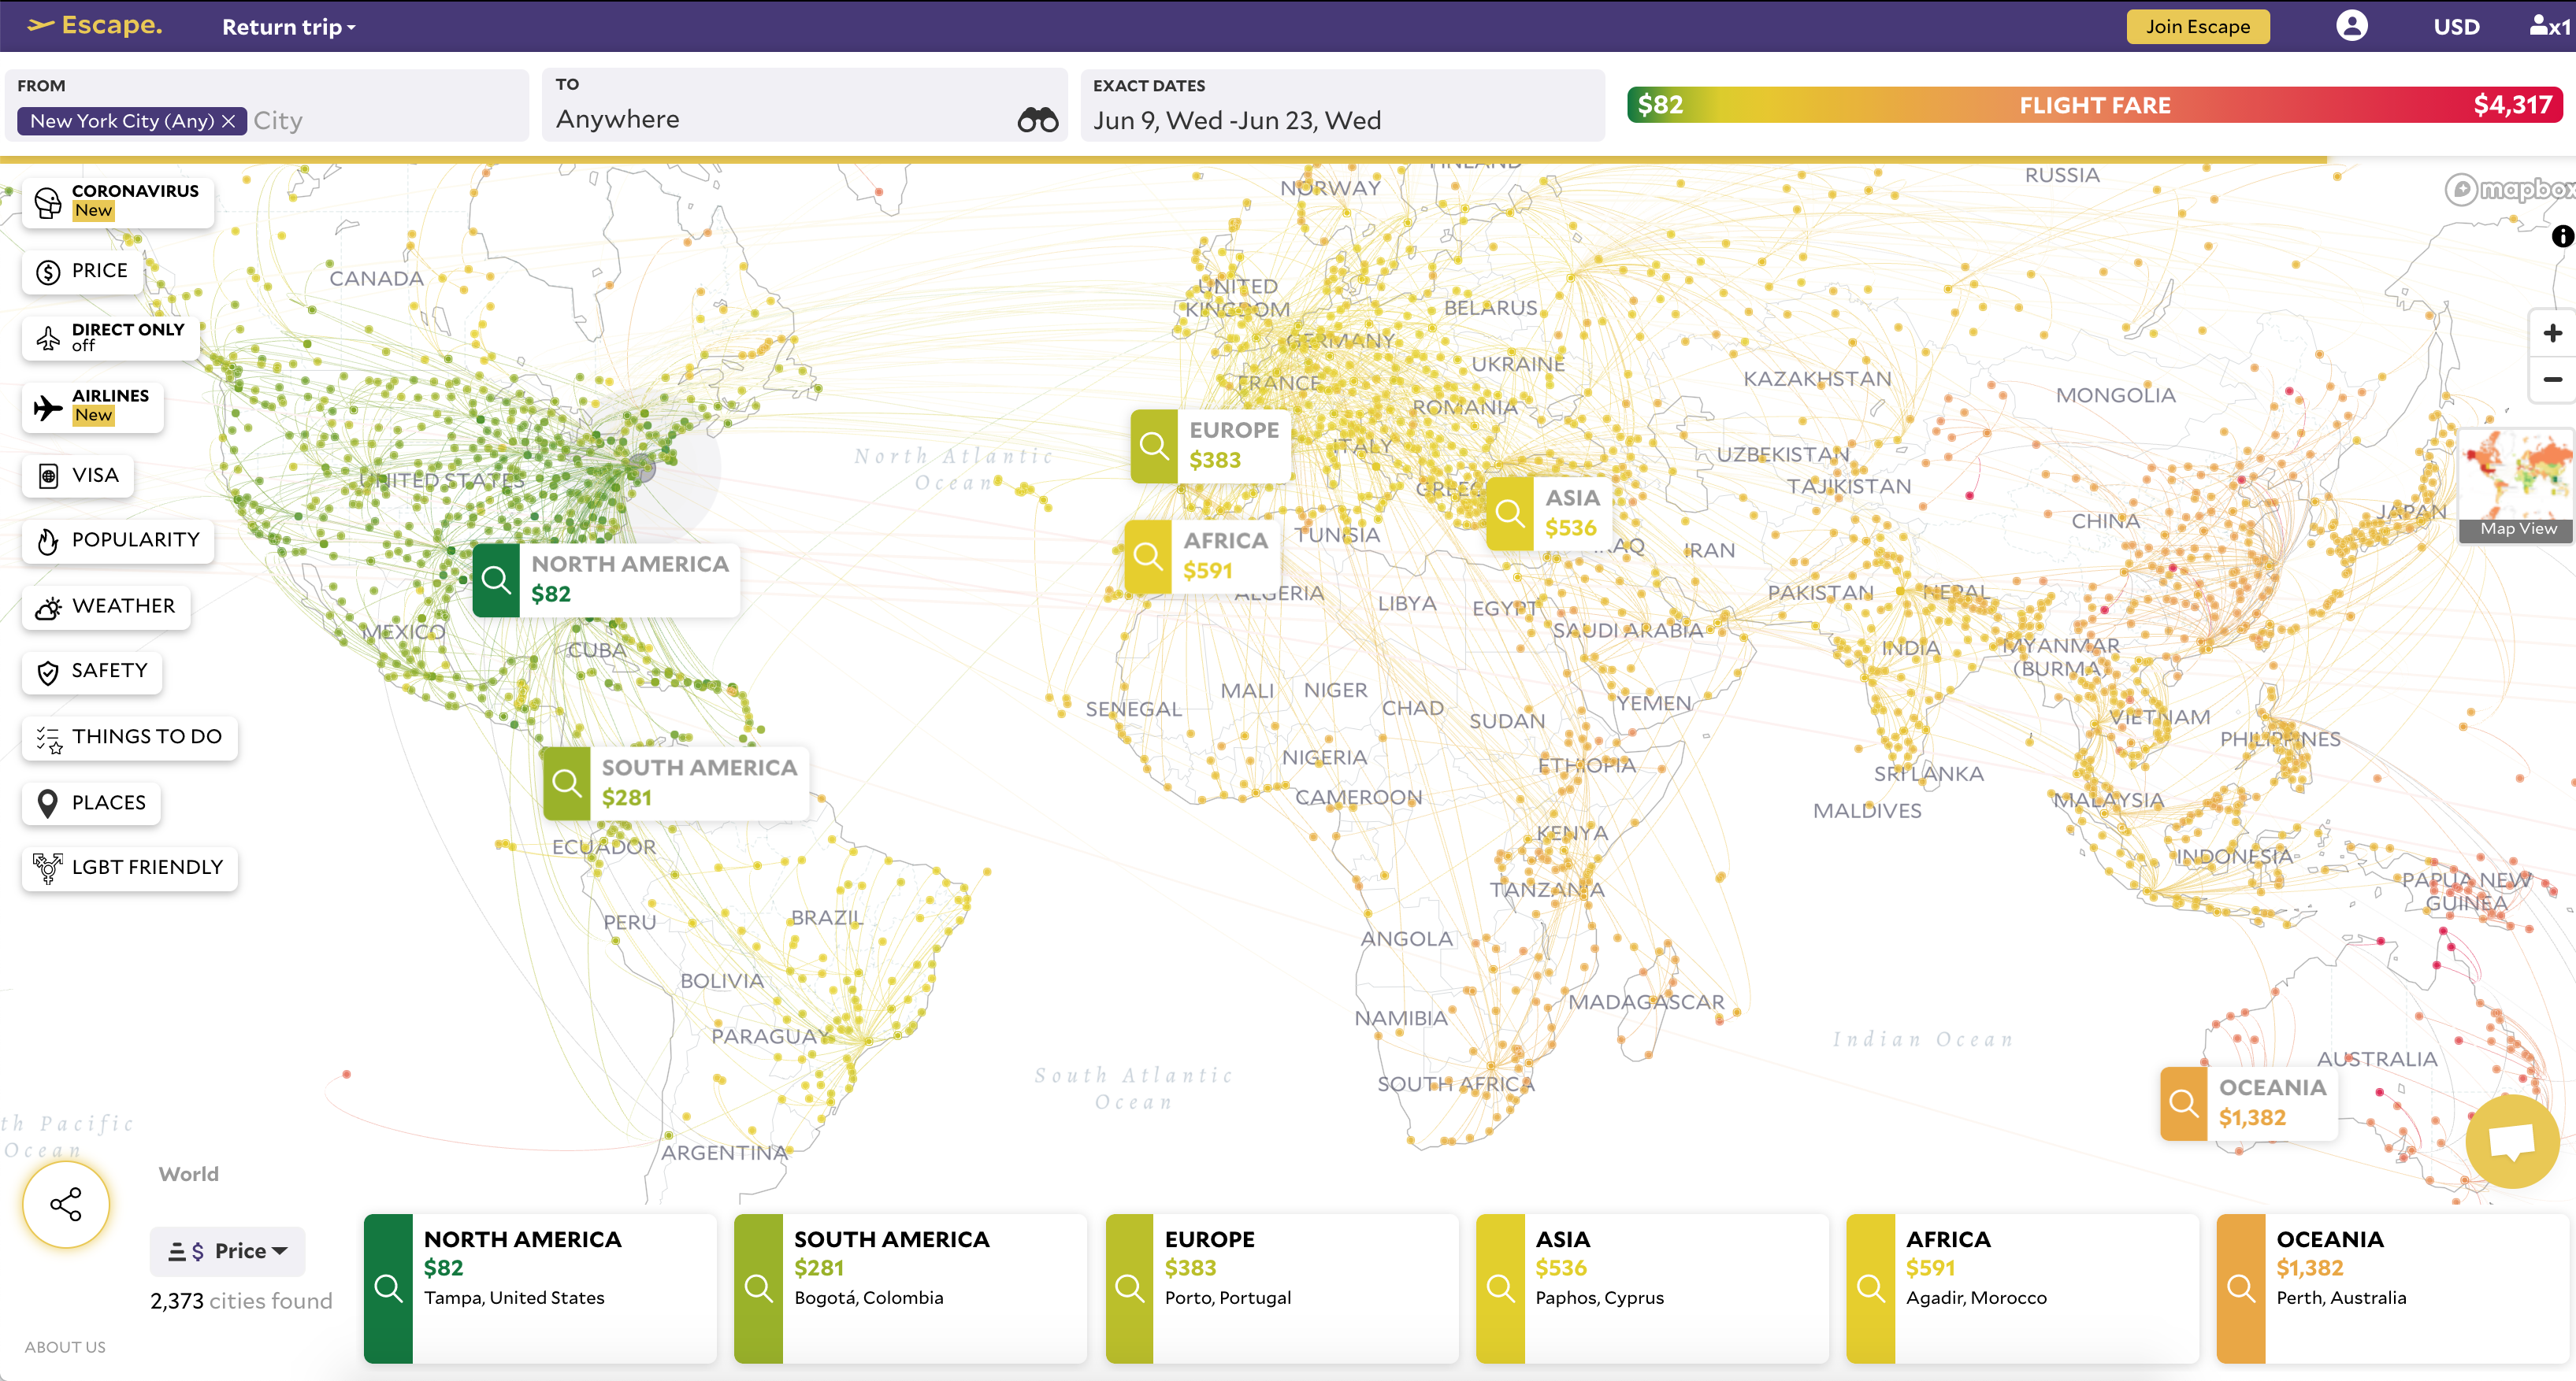Screen dimensions: 2576x1381
Task: Open the USD currency selector
Action: tap(2456, 27)
